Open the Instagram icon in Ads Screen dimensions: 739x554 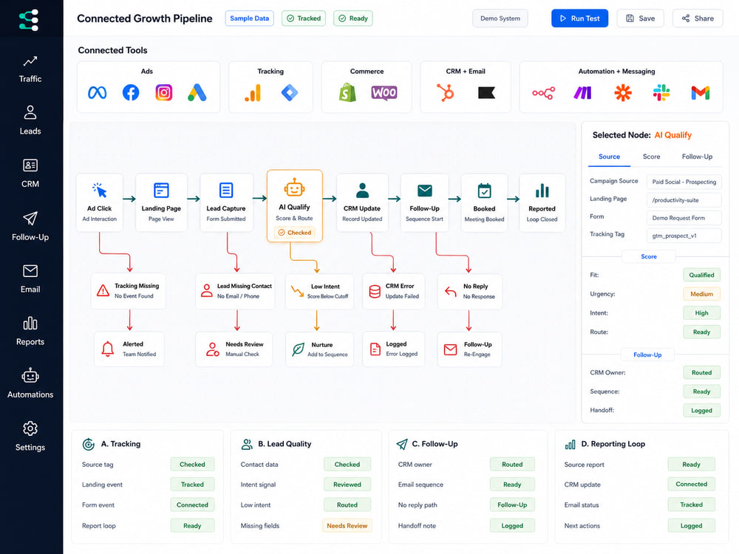pos(163,92)
